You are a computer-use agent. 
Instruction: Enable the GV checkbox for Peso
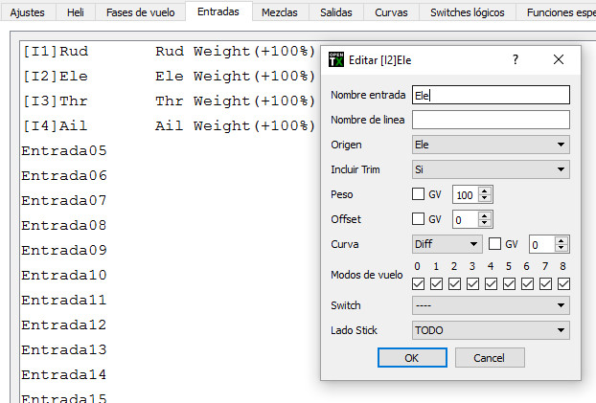(418, 194)
